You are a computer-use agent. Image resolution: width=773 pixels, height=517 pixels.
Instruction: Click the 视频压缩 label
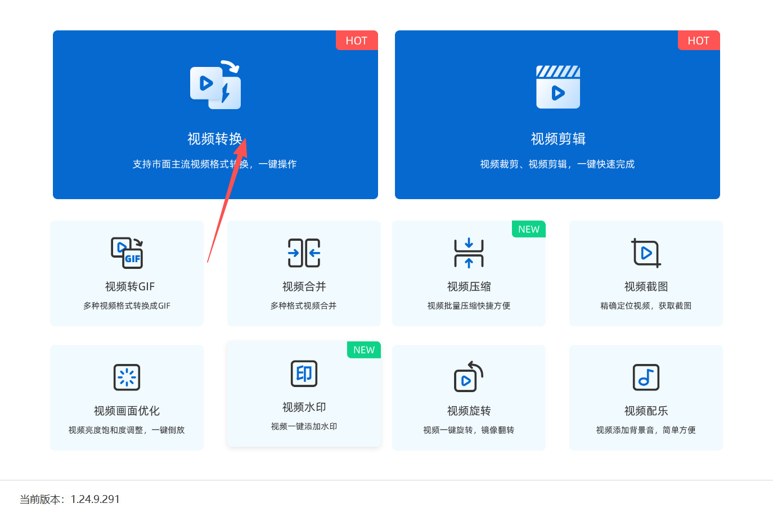pyautogui.click(x=469, y=287)
